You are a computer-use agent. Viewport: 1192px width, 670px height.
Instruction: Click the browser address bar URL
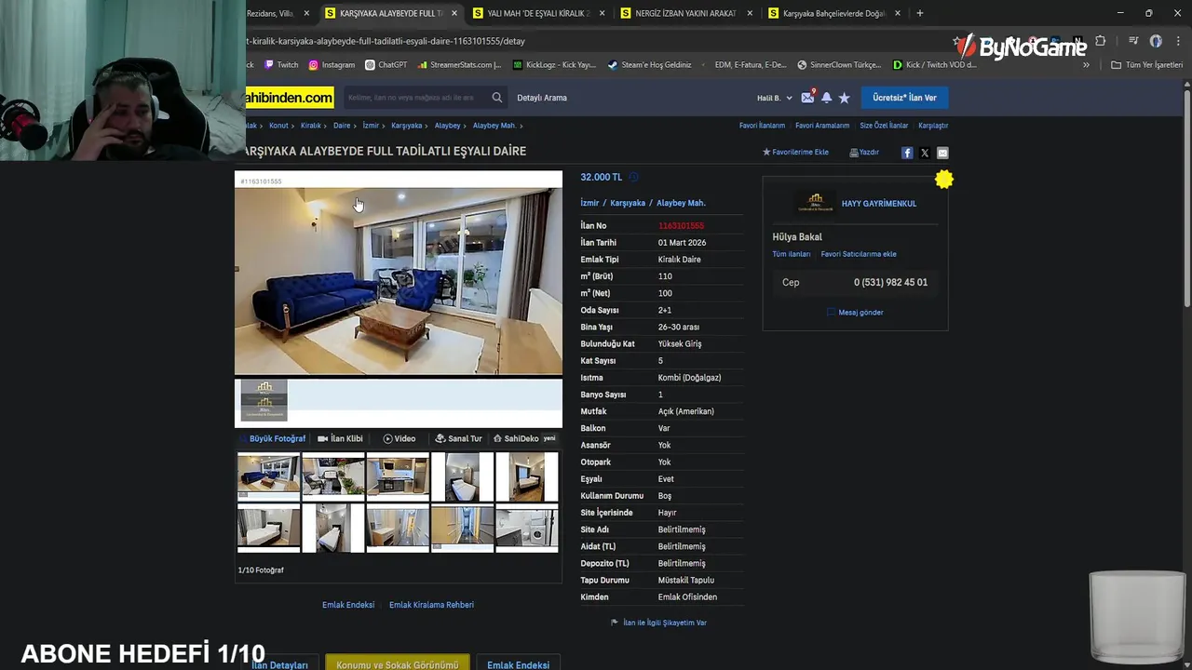click(x=386, y=41)
